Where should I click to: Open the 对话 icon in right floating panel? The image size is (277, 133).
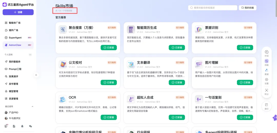pyautogui.click(x=266, y=52)
